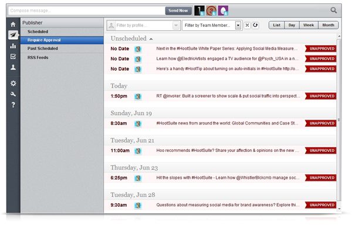Open the Filter by Team Member dropdown
352x229 pixels.
[212, 25]
